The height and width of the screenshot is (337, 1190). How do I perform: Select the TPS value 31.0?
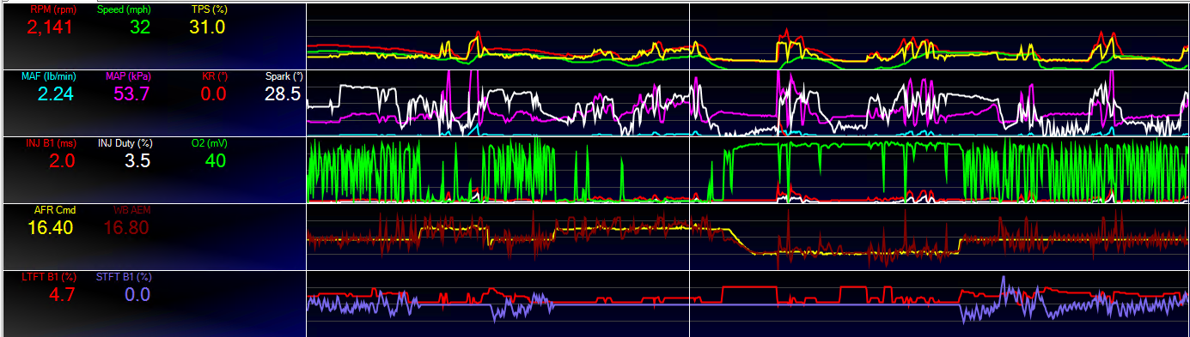(208, 27)
